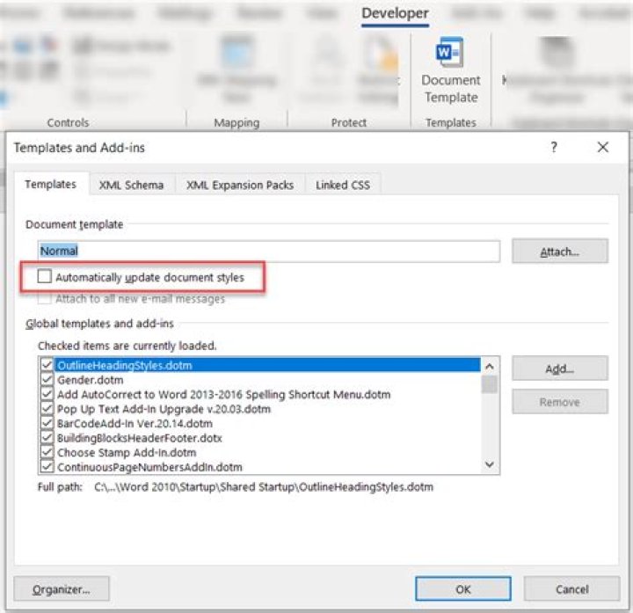Screen dimensions: 633x613
Task: Click the Remove button
Action: (559, 401)
